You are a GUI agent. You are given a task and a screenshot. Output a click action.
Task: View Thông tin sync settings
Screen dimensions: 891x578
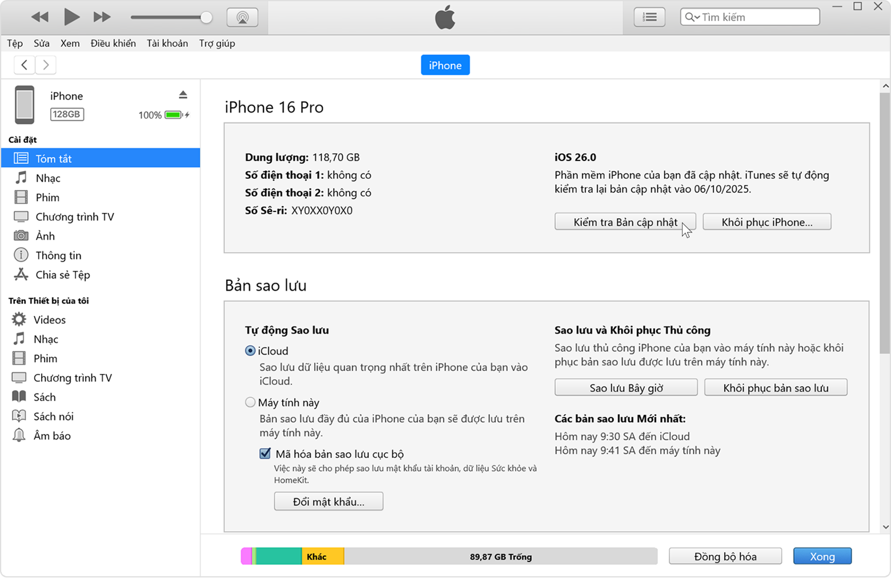click(x=58, y=255)
